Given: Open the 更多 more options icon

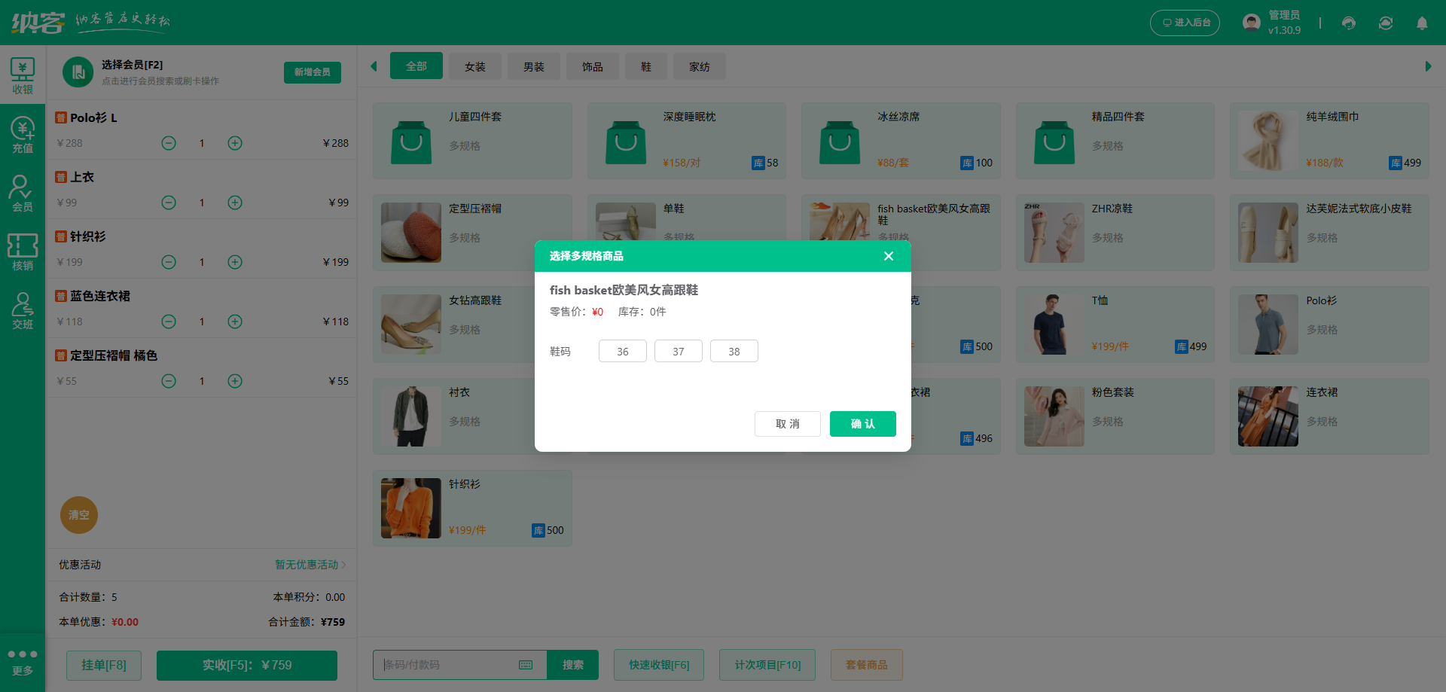Looking at the screenshot, I should coord(23,661).
